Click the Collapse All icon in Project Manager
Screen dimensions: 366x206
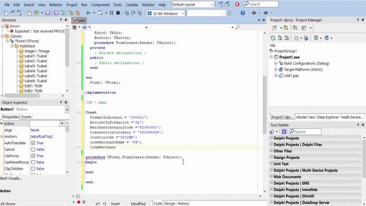click(287, 38)
